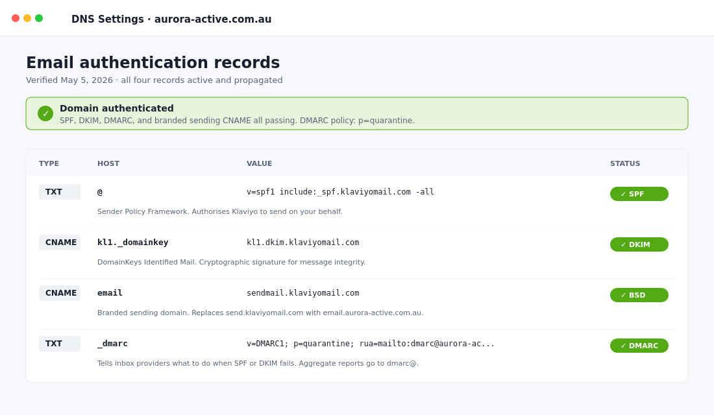Click the DMARC status badge
Viewport: 714px width, 415px height.
tap(639, 346)
